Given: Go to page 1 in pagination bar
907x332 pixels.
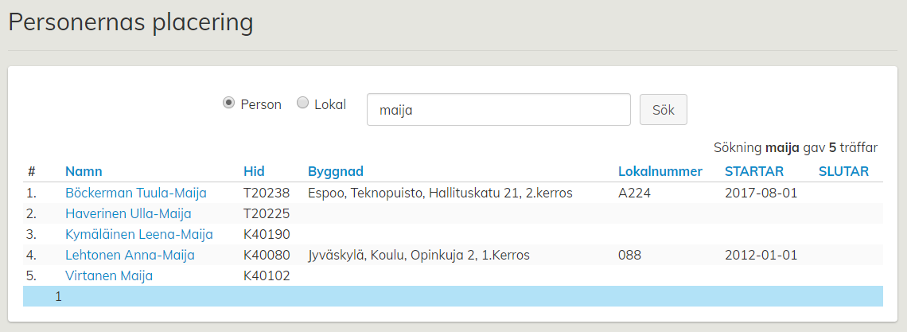Looking at the screenshot, I should (x=58, y=296).
